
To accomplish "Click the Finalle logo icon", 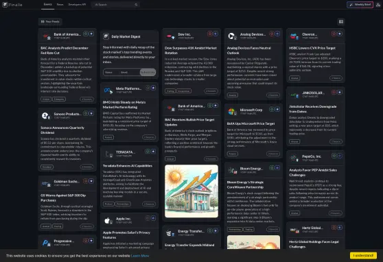I will click(5, 5).
